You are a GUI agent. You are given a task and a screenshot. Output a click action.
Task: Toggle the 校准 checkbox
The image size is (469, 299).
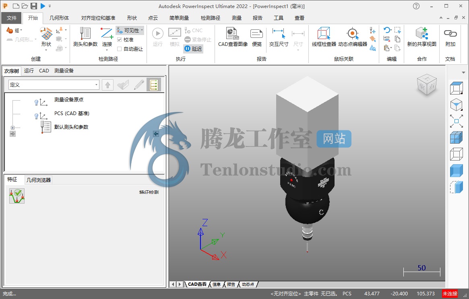[119, 40]
